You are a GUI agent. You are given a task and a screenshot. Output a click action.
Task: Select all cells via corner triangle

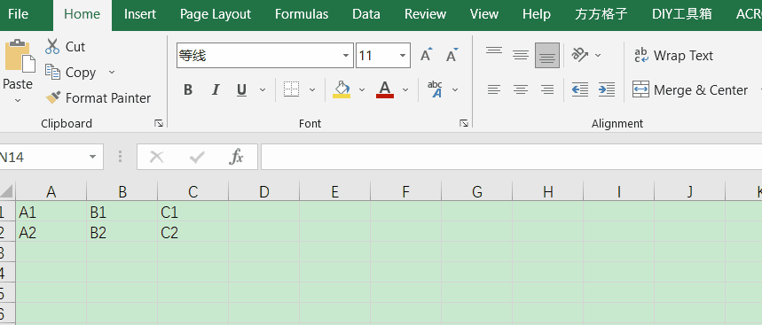[x=7, y=191]
